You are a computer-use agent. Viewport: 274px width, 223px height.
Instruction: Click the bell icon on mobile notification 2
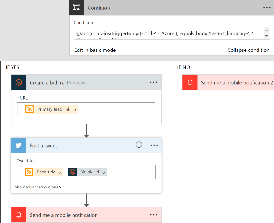(190, 82)
